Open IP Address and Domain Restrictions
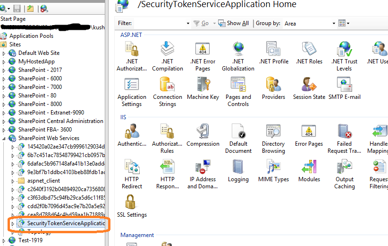The width and height of the screenshot is (388, 246). [202, 174]
